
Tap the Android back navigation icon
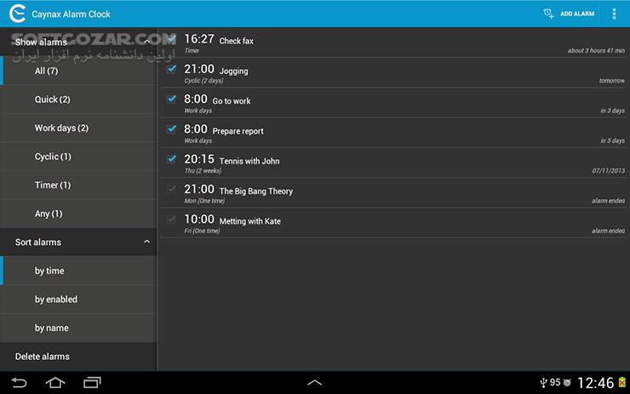[19, 383]
